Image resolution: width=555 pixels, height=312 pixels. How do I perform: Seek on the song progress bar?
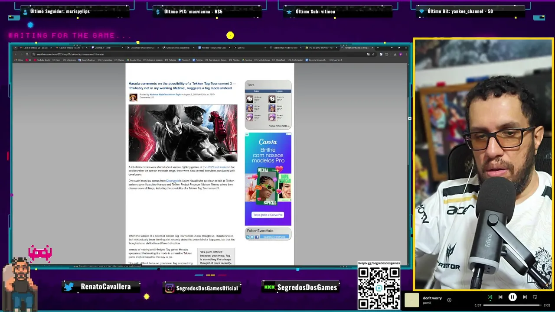[512, 305]
